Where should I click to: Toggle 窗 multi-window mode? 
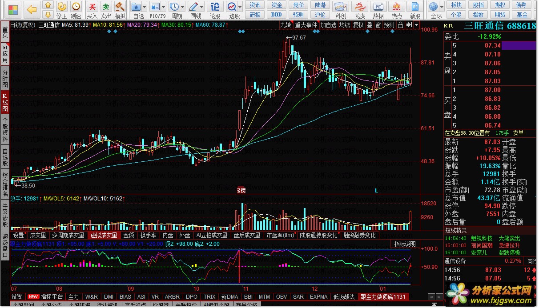pos(378,25)
